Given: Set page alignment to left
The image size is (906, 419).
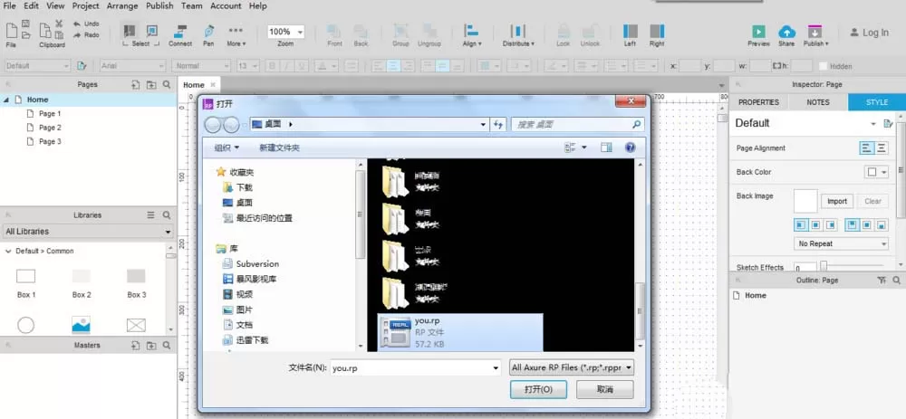Looking at the screenshot, I should (867, 148).
